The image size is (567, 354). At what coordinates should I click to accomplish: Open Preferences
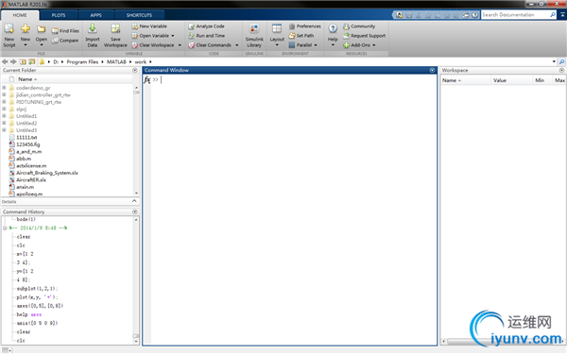[305, 26]
